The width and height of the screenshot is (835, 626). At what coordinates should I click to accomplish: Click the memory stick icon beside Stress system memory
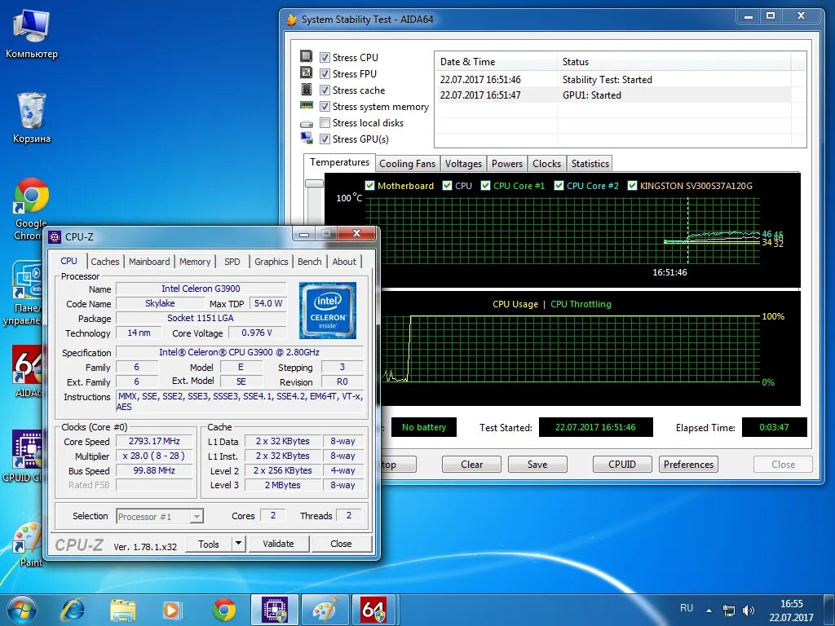[307, 105]
